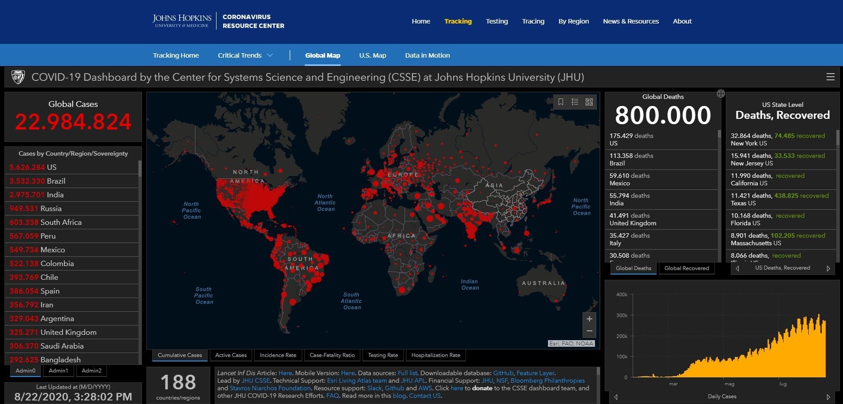Open the Esri Living Atlas team link
This screenshot has height=404, width=843.
pos(357,381)
